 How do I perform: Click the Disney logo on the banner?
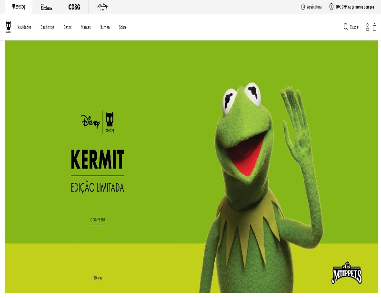(90, 121)
